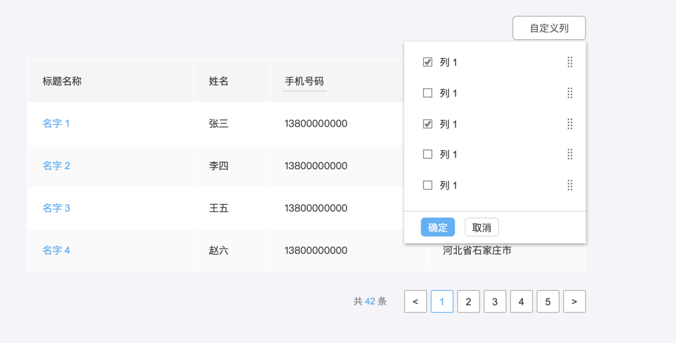
Task: Jump to page 2 in pagination
Action: click(x=468, y=302)
